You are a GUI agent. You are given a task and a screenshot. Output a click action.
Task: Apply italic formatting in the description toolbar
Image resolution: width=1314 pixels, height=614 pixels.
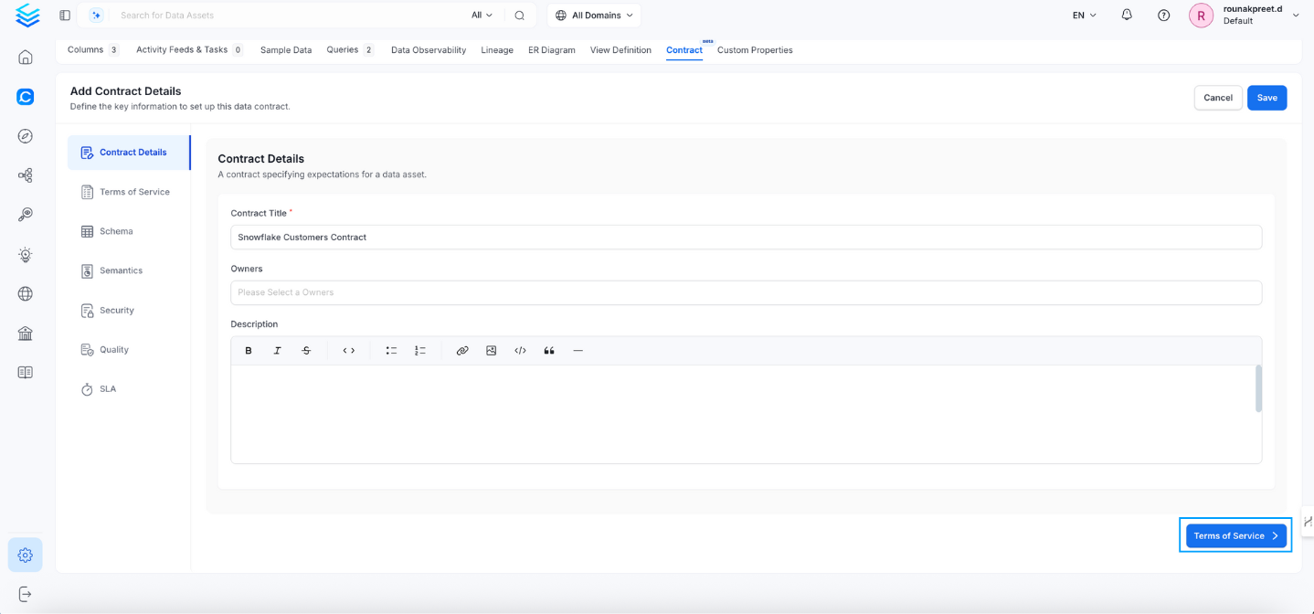[x=277, y=350]
